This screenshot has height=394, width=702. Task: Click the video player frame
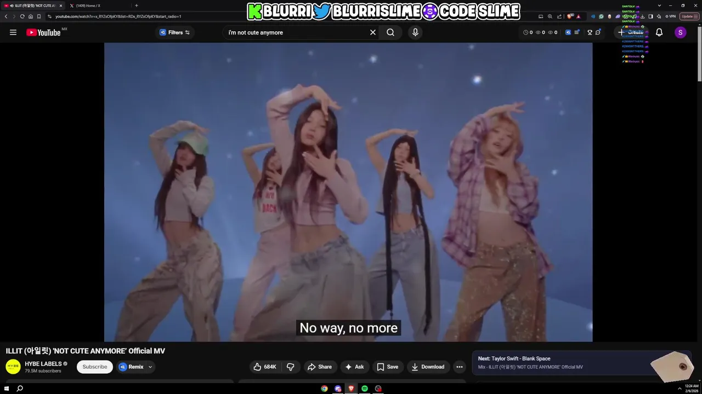348,192
